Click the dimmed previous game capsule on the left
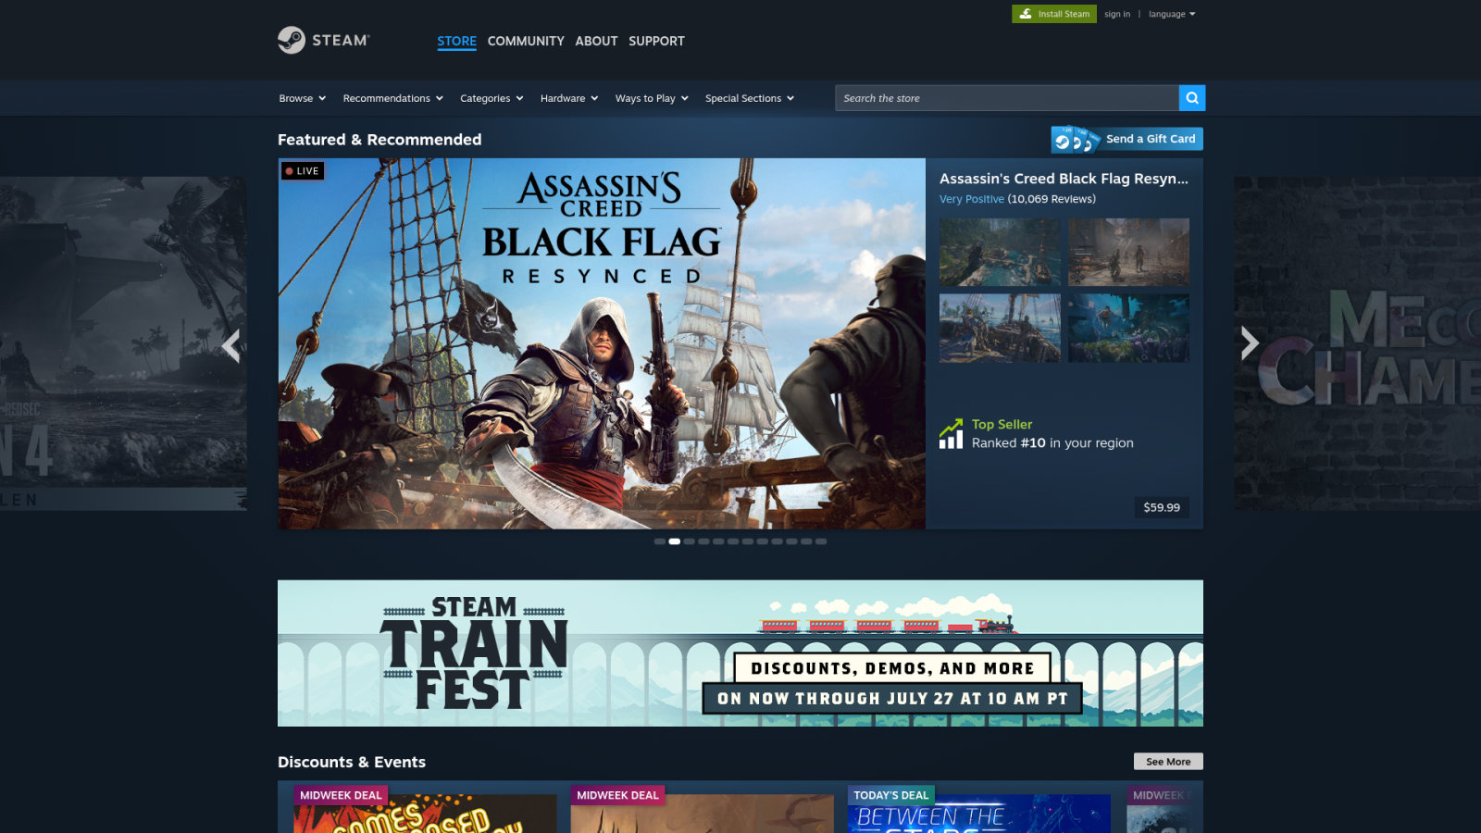 123,343
